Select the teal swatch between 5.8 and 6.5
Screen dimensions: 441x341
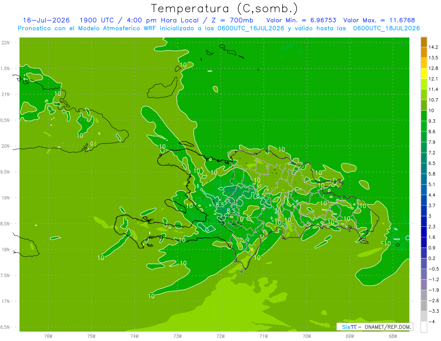tap(424, 168)
